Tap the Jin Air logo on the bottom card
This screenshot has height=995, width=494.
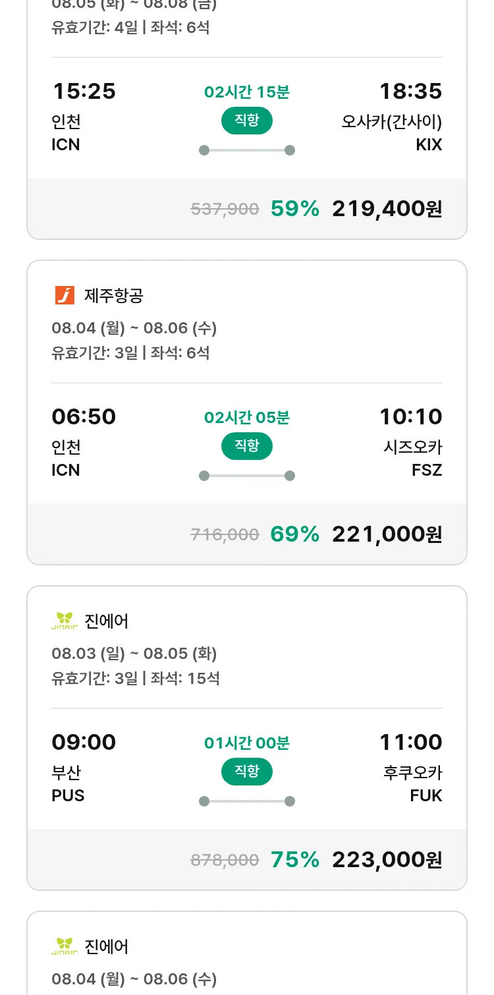pyautogui.click(x=65, y=946)
